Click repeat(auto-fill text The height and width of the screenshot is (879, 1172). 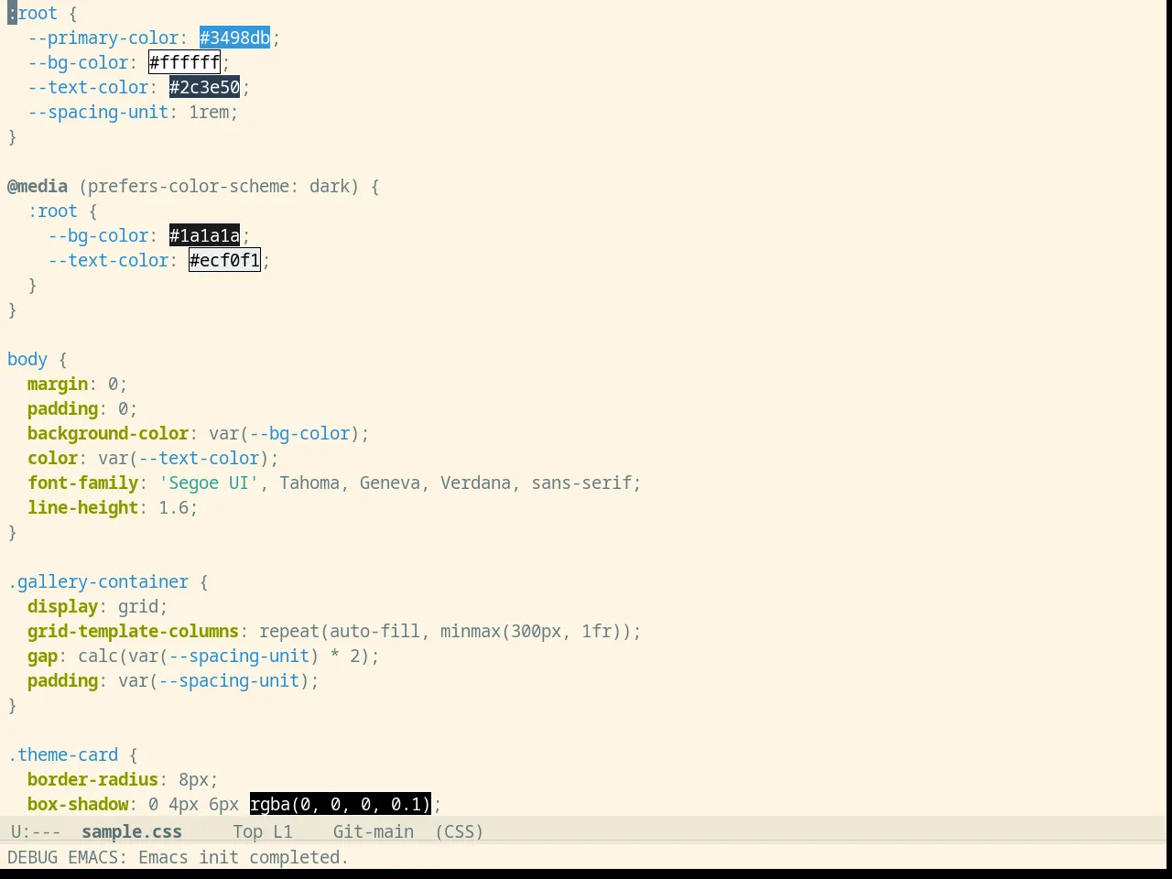click(x=340, y=631)
